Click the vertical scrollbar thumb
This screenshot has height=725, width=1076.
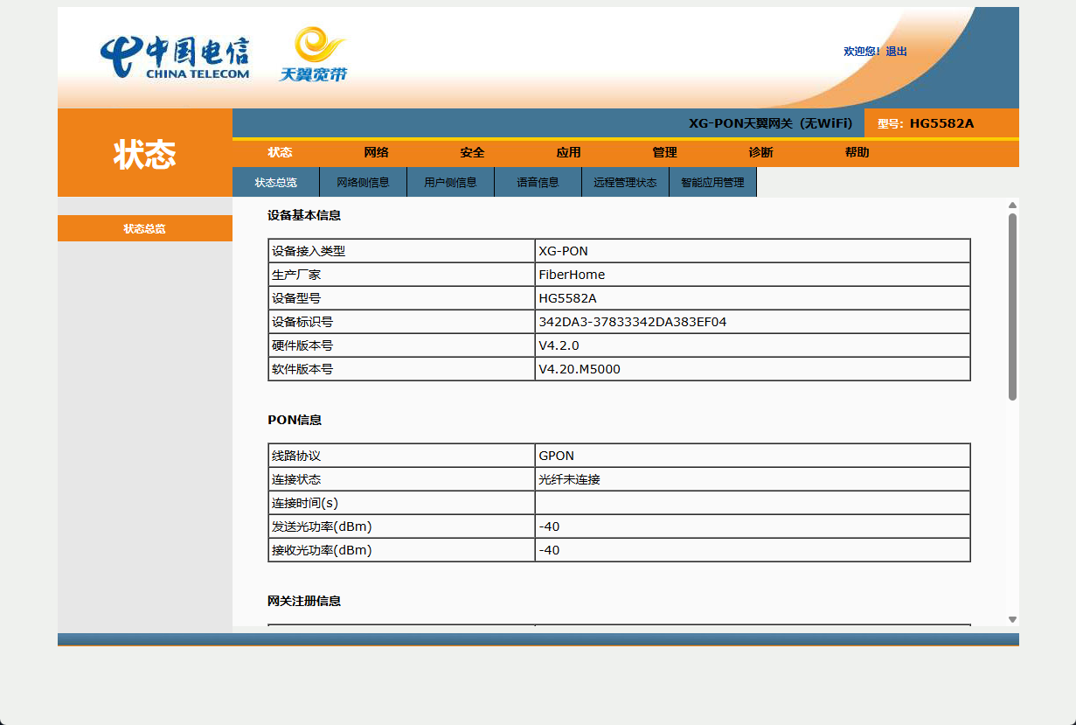[x=1012, y=307]
